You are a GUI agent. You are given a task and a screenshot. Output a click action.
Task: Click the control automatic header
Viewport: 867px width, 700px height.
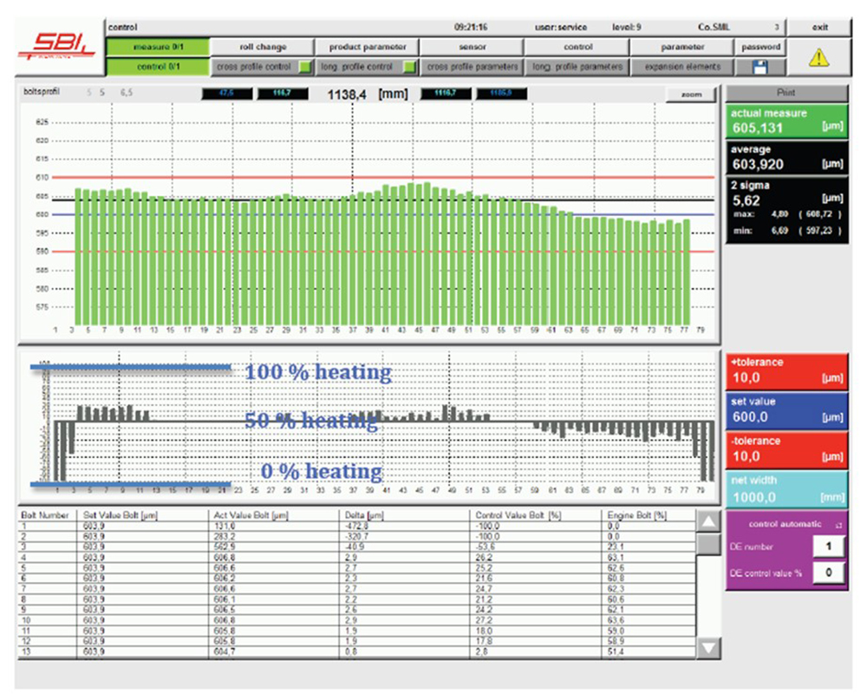point(786,524)
